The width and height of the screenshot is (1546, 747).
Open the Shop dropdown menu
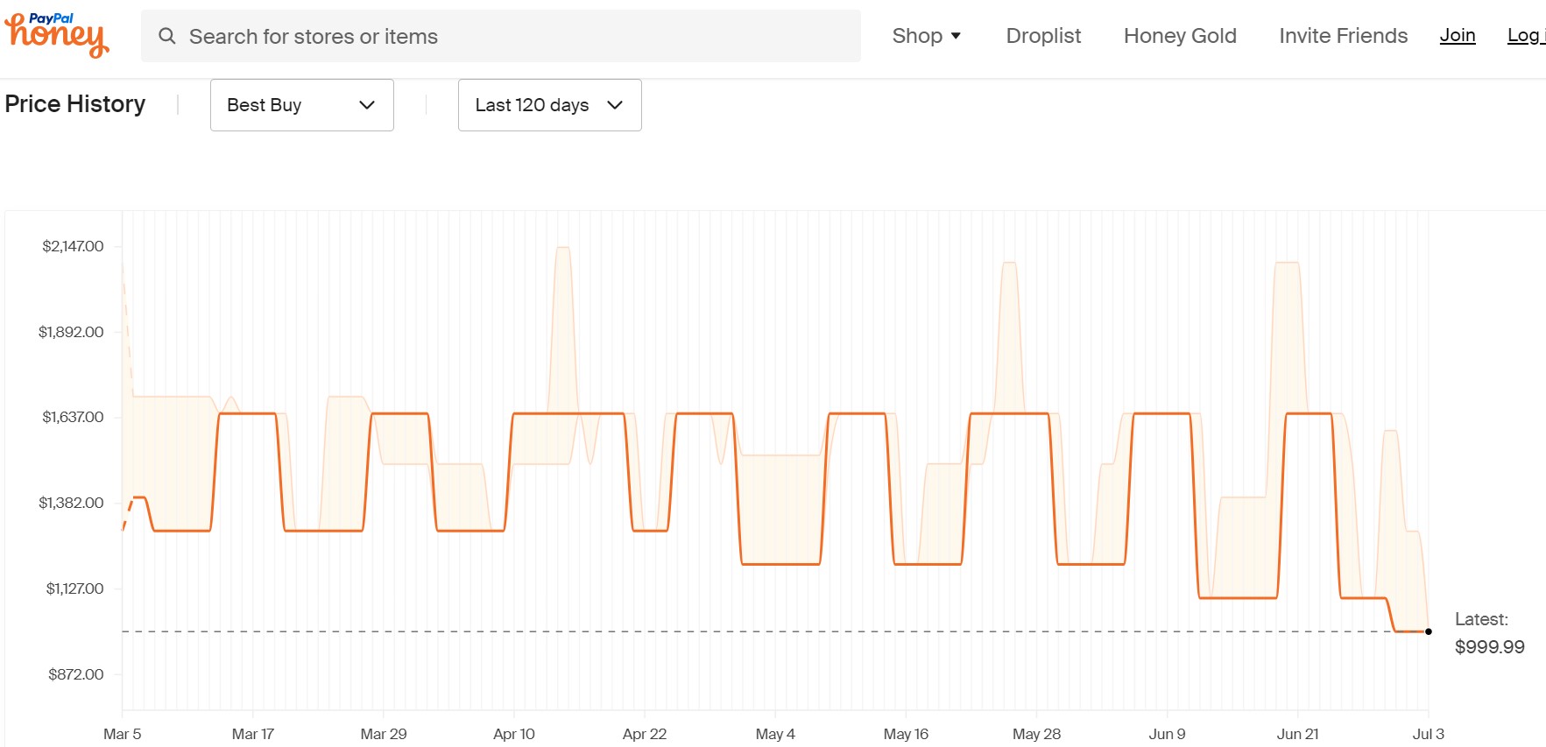pyautogui.click(x=927, y=36)
